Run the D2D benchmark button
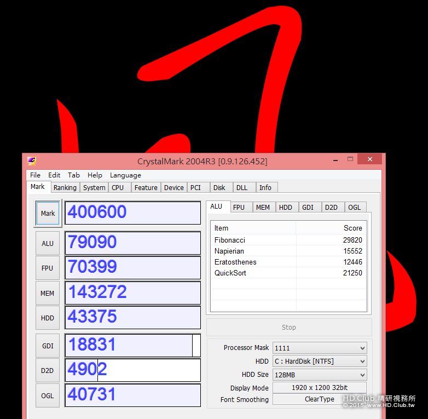 point(48,371)
